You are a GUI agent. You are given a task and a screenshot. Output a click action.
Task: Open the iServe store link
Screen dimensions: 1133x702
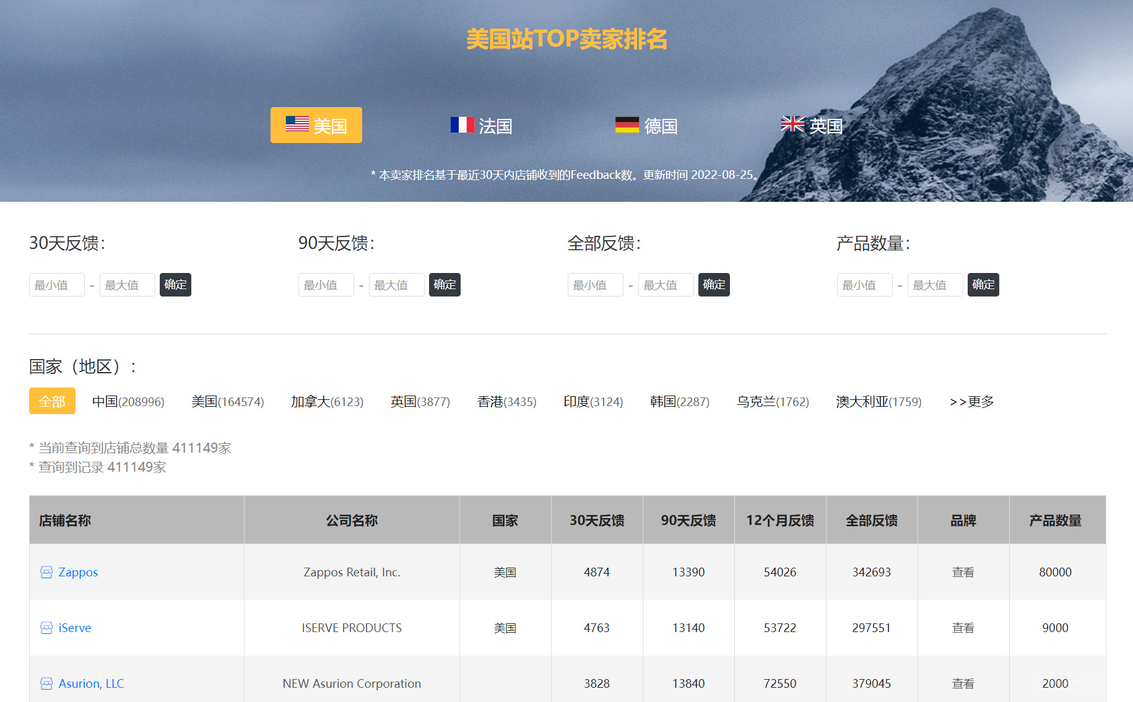coord(75,628)
